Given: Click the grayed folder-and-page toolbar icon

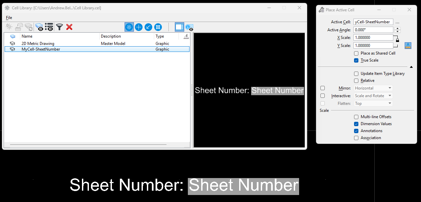Looking at the screenshot, I should pyautogui.click(x=19, y=27).
